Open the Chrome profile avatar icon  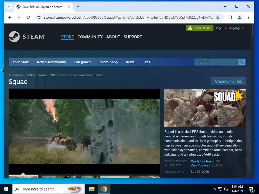pyautogui.click(x=239, y=17)
